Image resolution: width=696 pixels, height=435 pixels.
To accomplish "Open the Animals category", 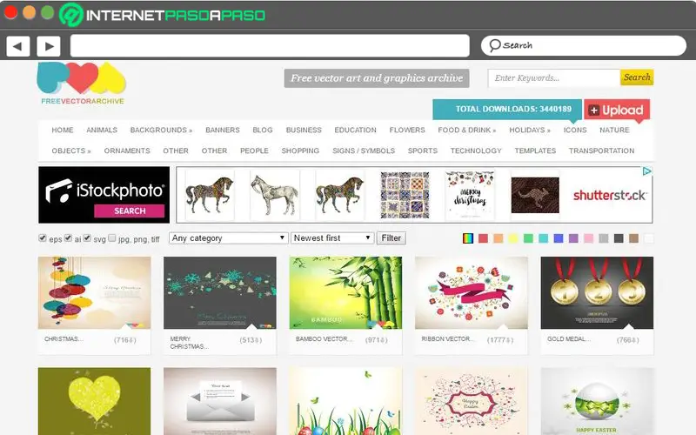I will click(102, 130).
